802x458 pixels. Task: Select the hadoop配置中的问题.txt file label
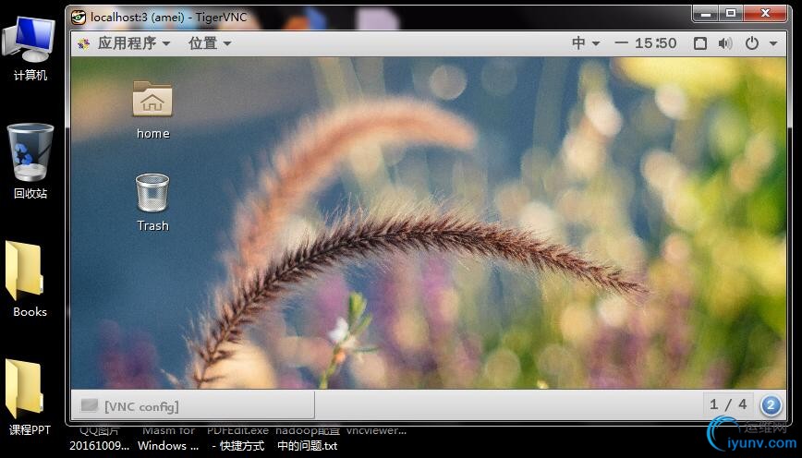[x=308, y=438]
